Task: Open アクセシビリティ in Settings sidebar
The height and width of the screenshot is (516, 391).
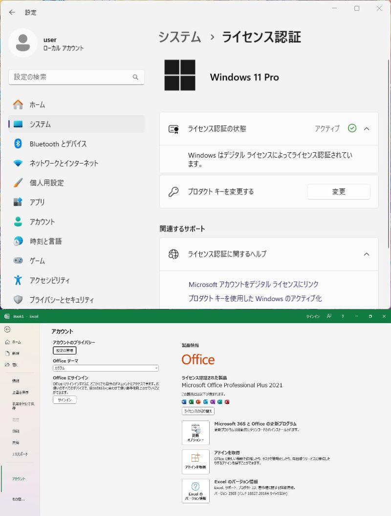Action: [76, 281]
